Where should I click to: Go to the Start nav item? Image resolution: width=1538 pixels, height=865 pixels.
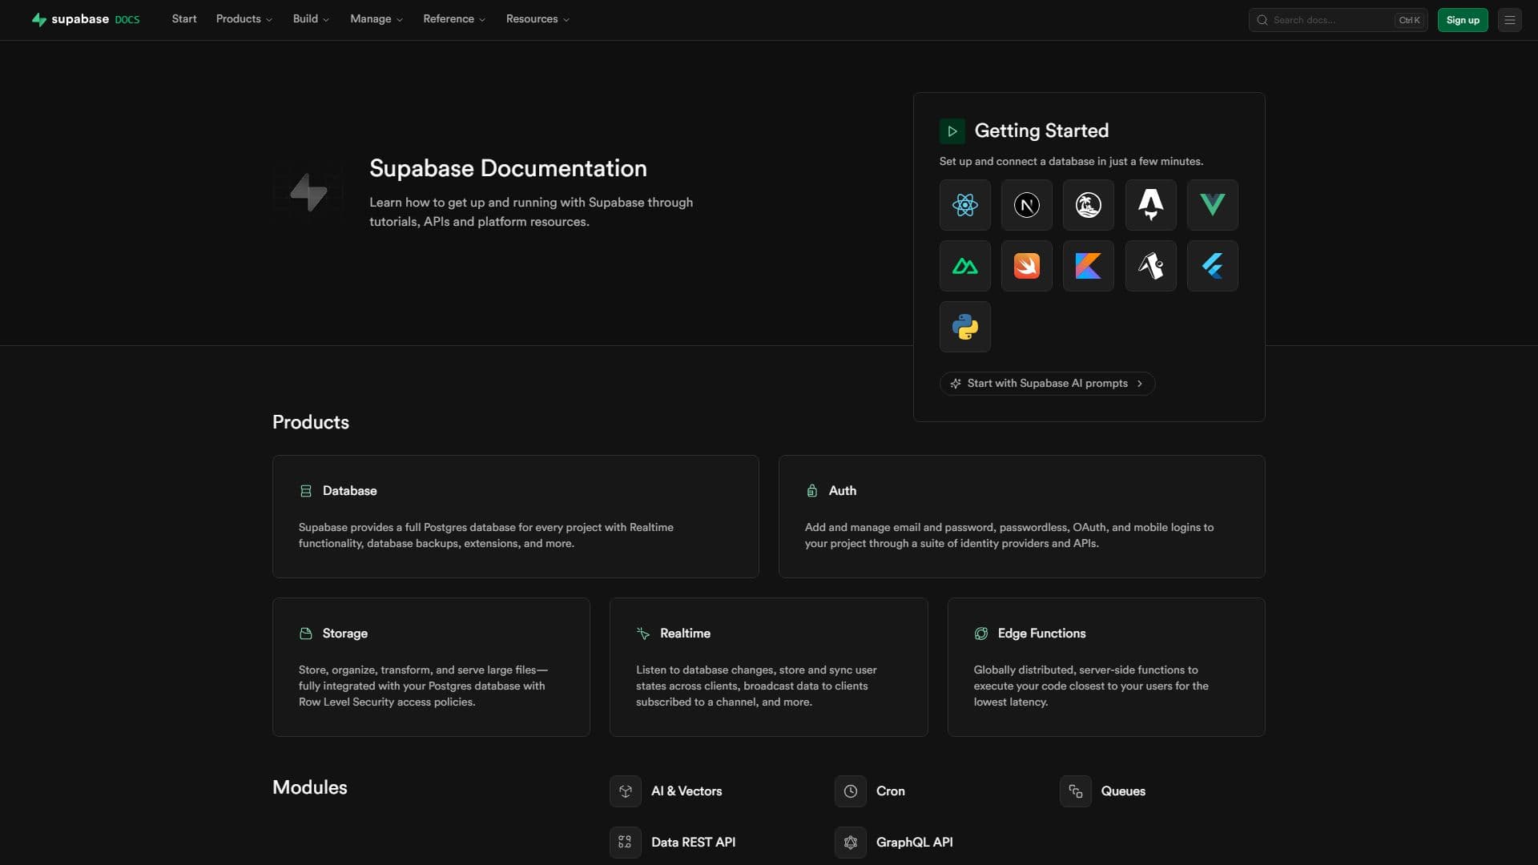[x=184, y=19]
